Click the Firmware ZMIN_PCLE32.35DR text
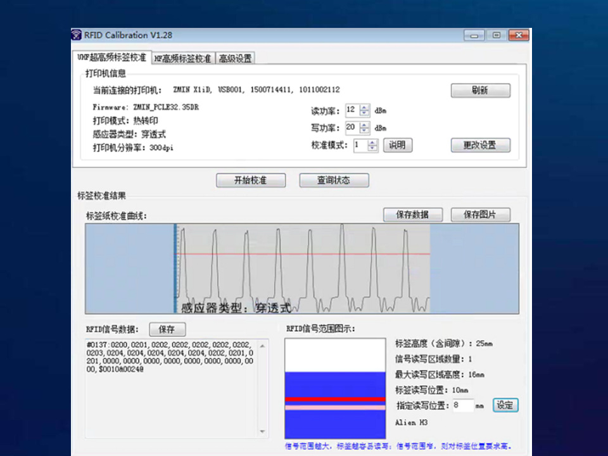Screen dimensions: 608x456 [x=146, y=108]
